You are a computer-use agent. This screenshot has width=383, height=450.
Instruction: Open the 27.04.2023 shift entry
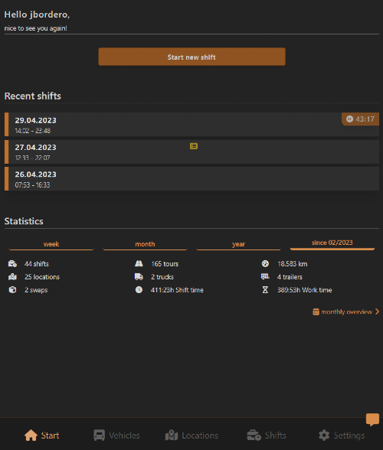point(191,152)
